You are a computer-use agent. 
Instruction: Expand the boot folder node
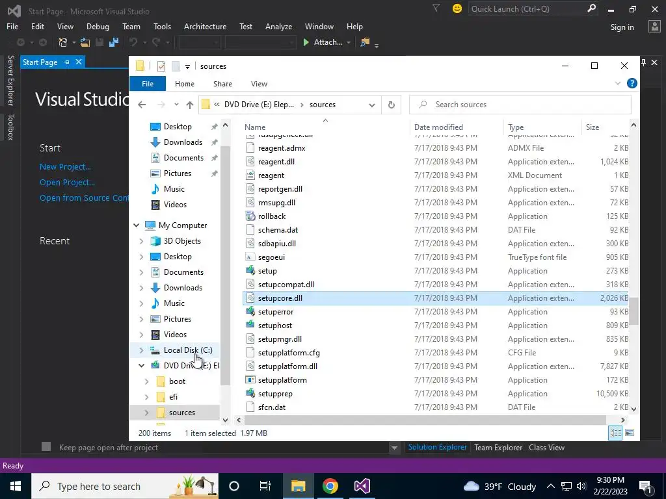(x=146, y=381)
